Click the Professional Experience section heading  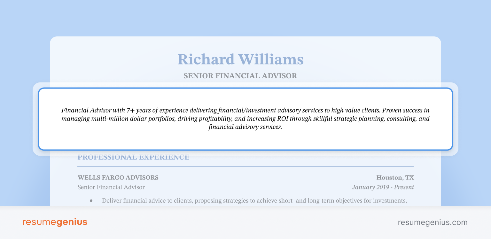[133, 157]
